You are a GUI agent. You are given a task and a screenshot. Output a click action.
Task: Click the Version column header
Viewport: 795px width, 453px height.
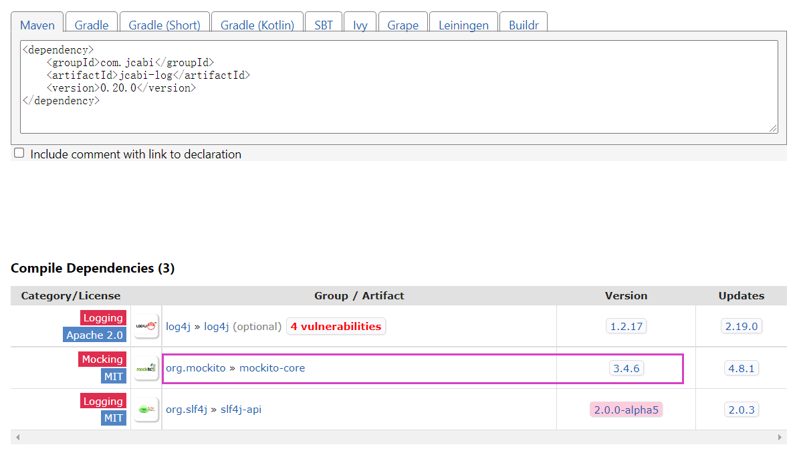tap(626, 295)
